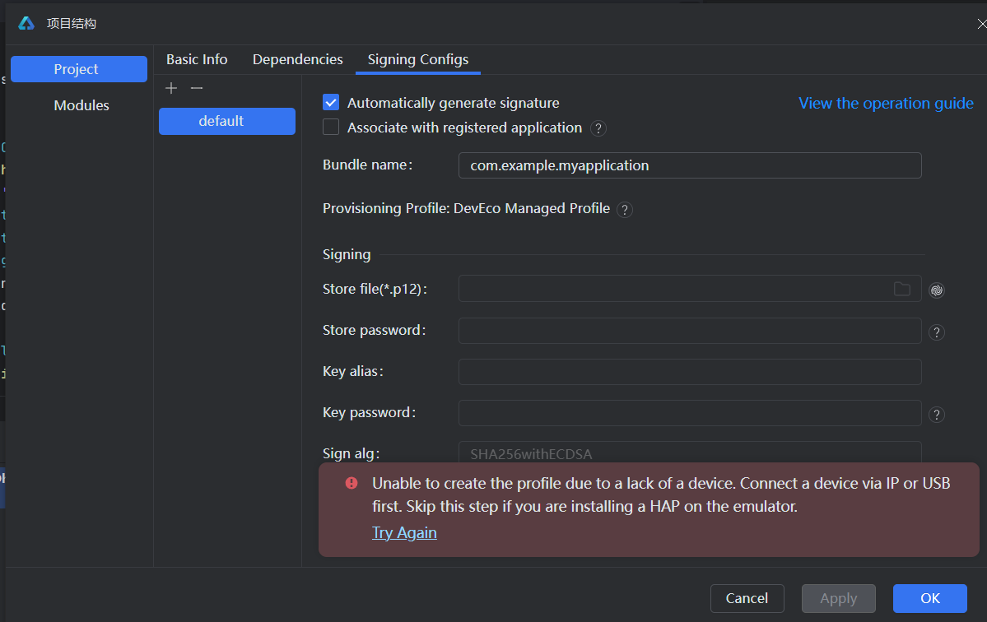Switch to the Basic Info tab
The width and height of the screenshot is (987, 622).
pos(197,59)
